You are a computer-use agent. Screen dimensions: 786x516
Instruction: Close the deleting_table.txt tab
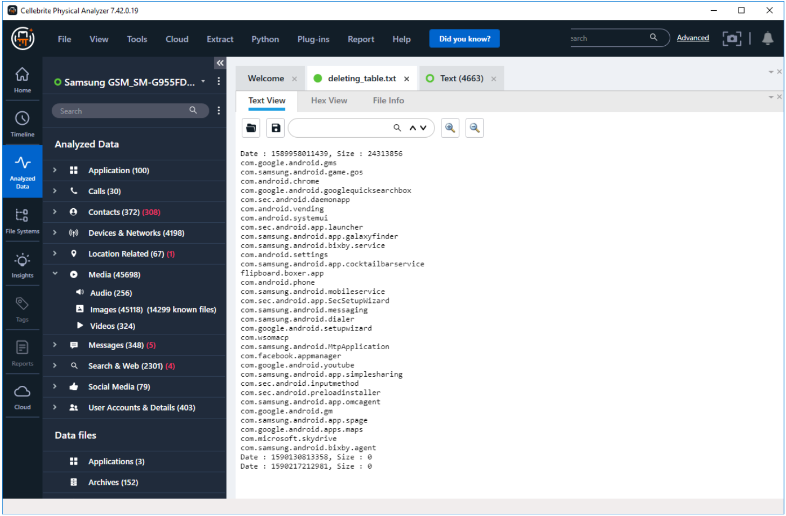tap(406, 79)
